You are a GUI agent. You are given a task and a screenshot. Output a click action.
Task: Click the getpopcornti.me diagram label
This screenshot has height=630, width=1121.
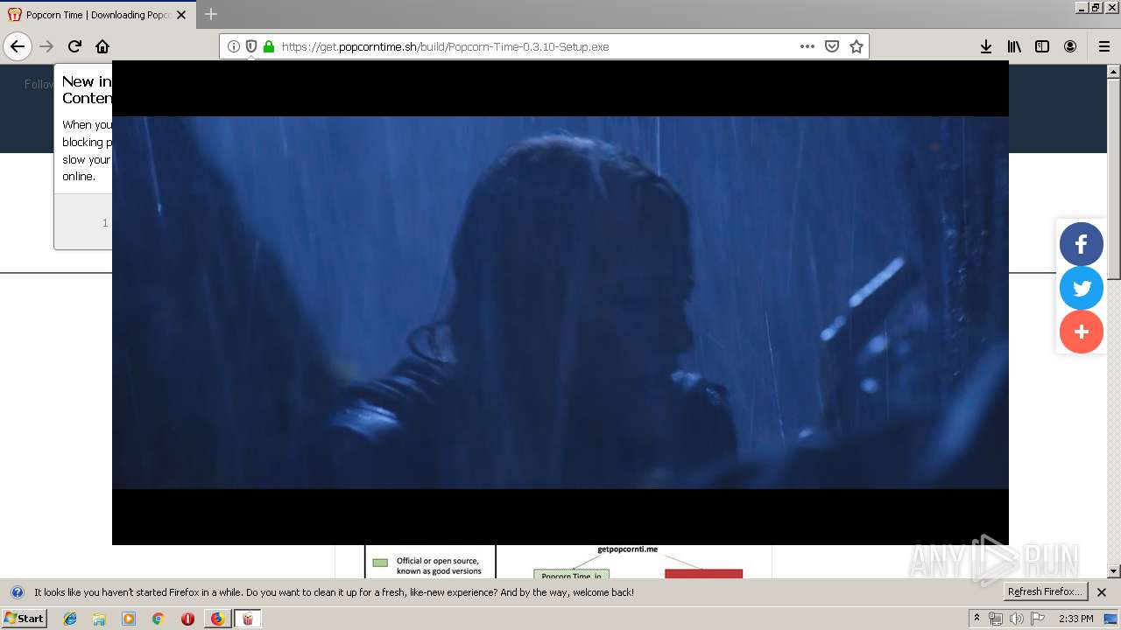click(627, 549)
